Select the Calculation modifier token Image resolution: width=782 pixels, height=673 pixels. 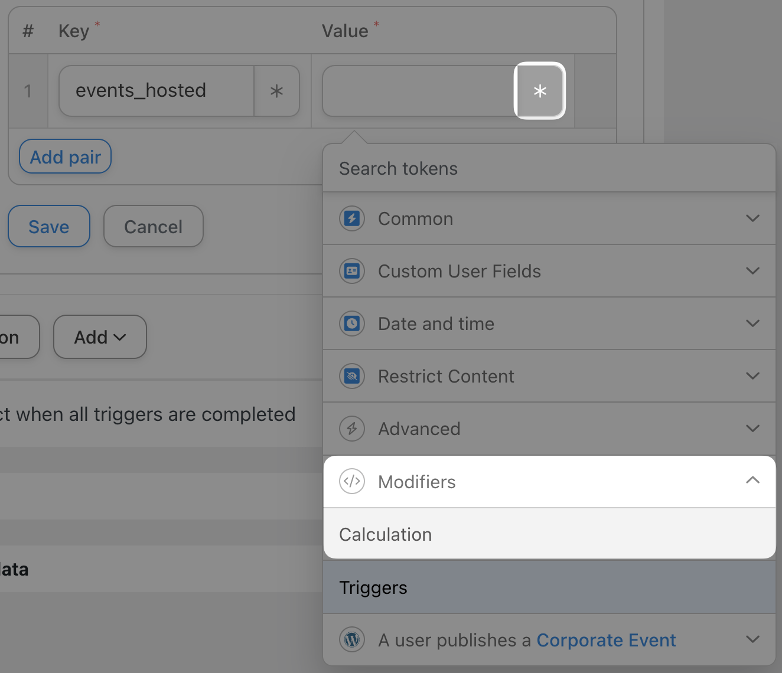coord(386,534)
